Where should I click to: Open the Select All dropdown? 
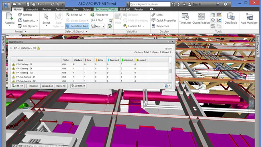pos(85,15)
